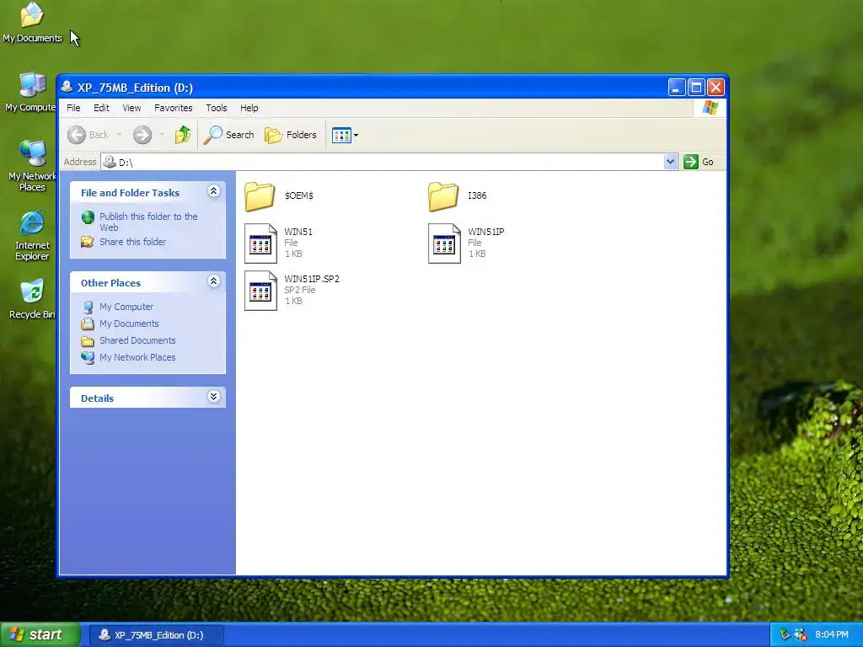Click the My Documents sidebar icon
Viewport: 863px width, 647px height.
coord(88,324)
